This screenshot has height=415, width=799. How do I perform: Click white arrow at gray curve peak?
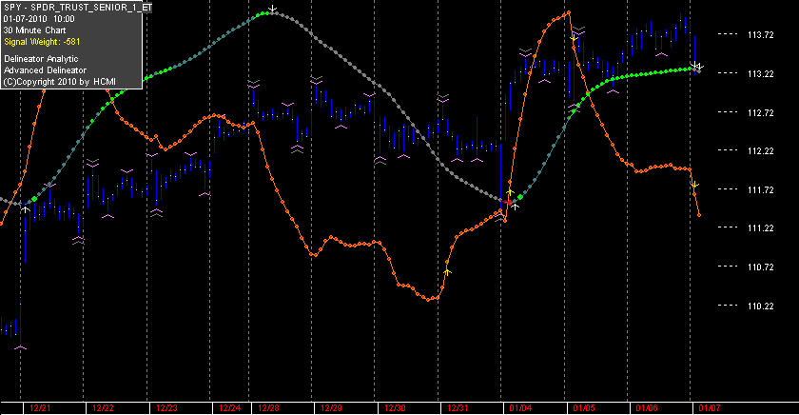coord(273,9)
